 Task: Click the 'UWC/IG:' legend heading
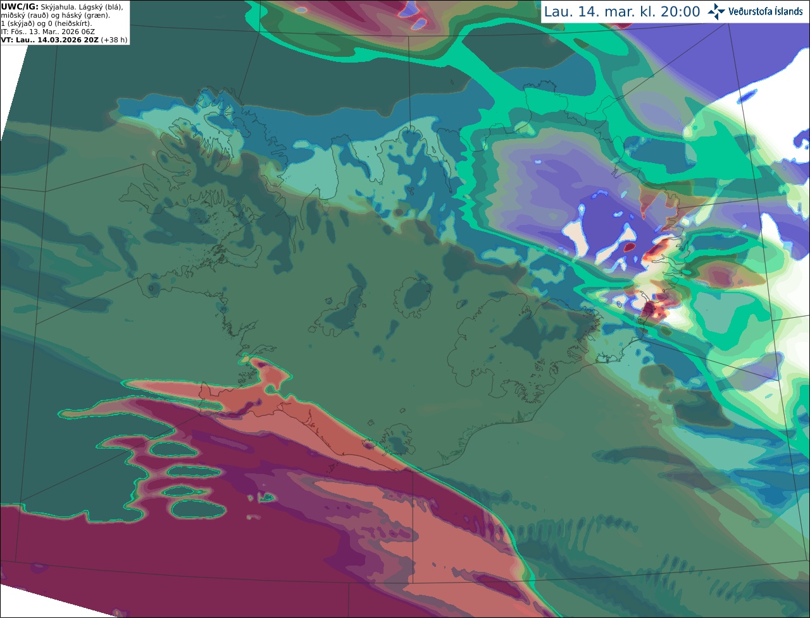tap(19, 6)
